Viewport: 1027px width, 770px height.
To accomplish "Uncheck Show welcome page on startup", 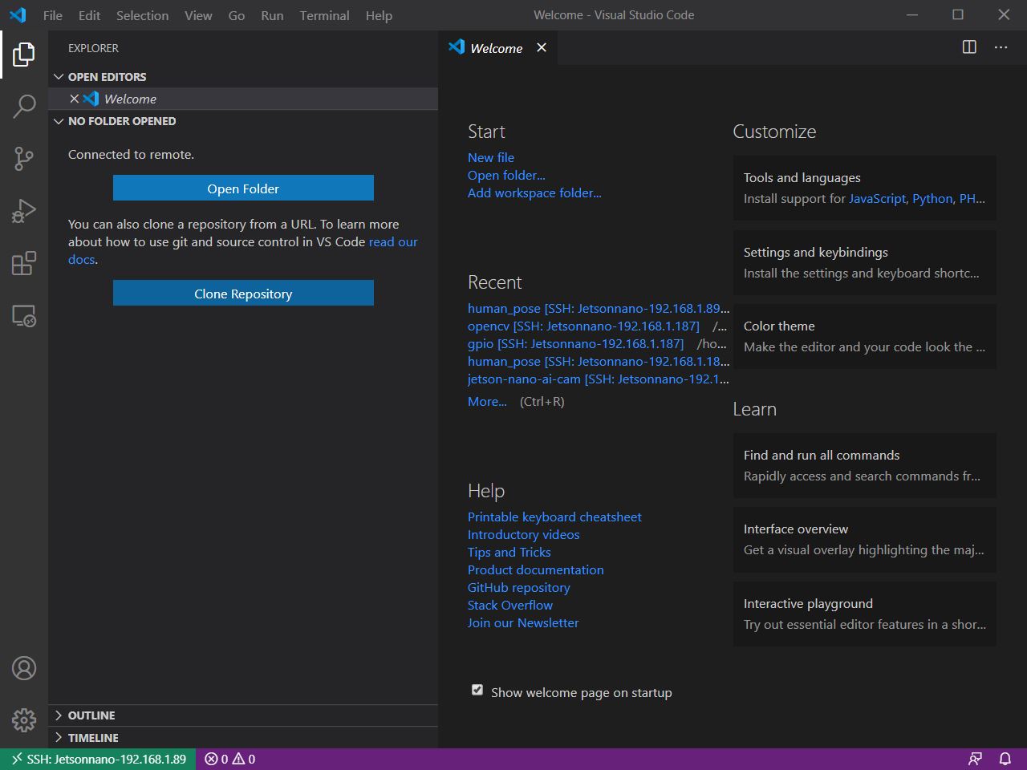I will 477,690.
